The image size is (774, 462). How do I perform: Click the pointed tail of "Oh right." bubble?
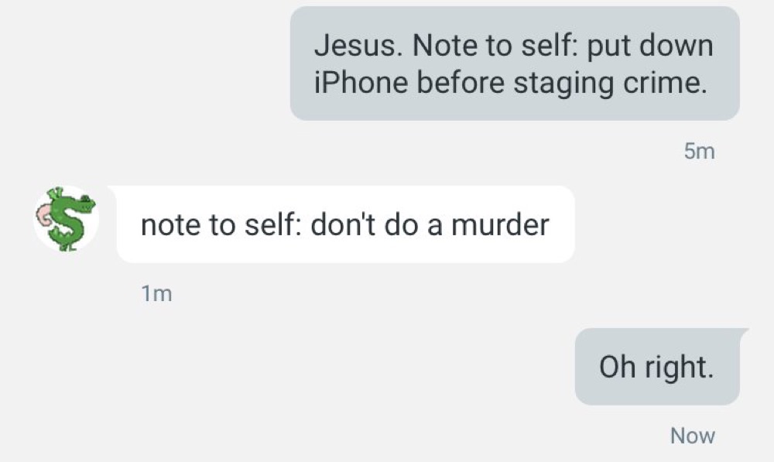[x=743, y=332]
